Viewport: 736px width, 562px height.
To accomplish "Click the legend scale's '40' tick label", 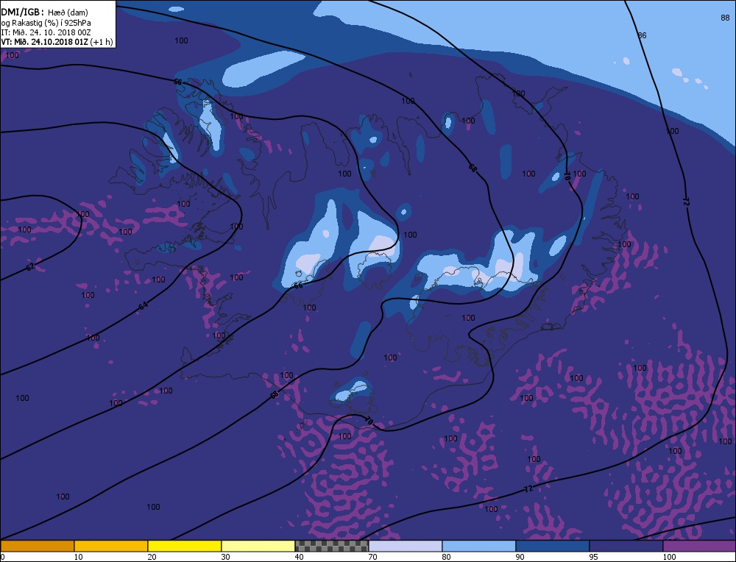I will coord(300,557).
